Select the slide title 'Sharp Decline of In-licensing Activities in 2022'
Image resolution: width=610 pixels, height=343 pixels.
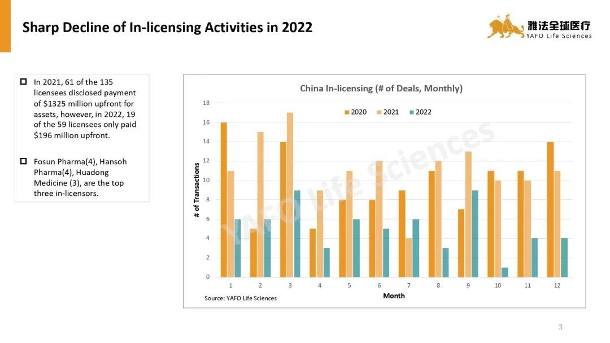[x=167, y=27]
